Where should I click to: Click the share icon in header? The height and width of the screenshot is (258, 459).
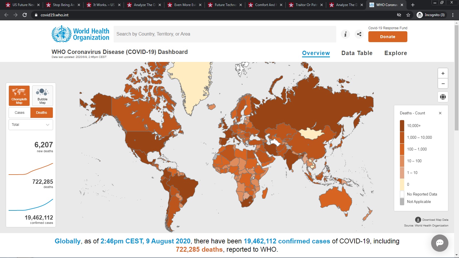359,34
